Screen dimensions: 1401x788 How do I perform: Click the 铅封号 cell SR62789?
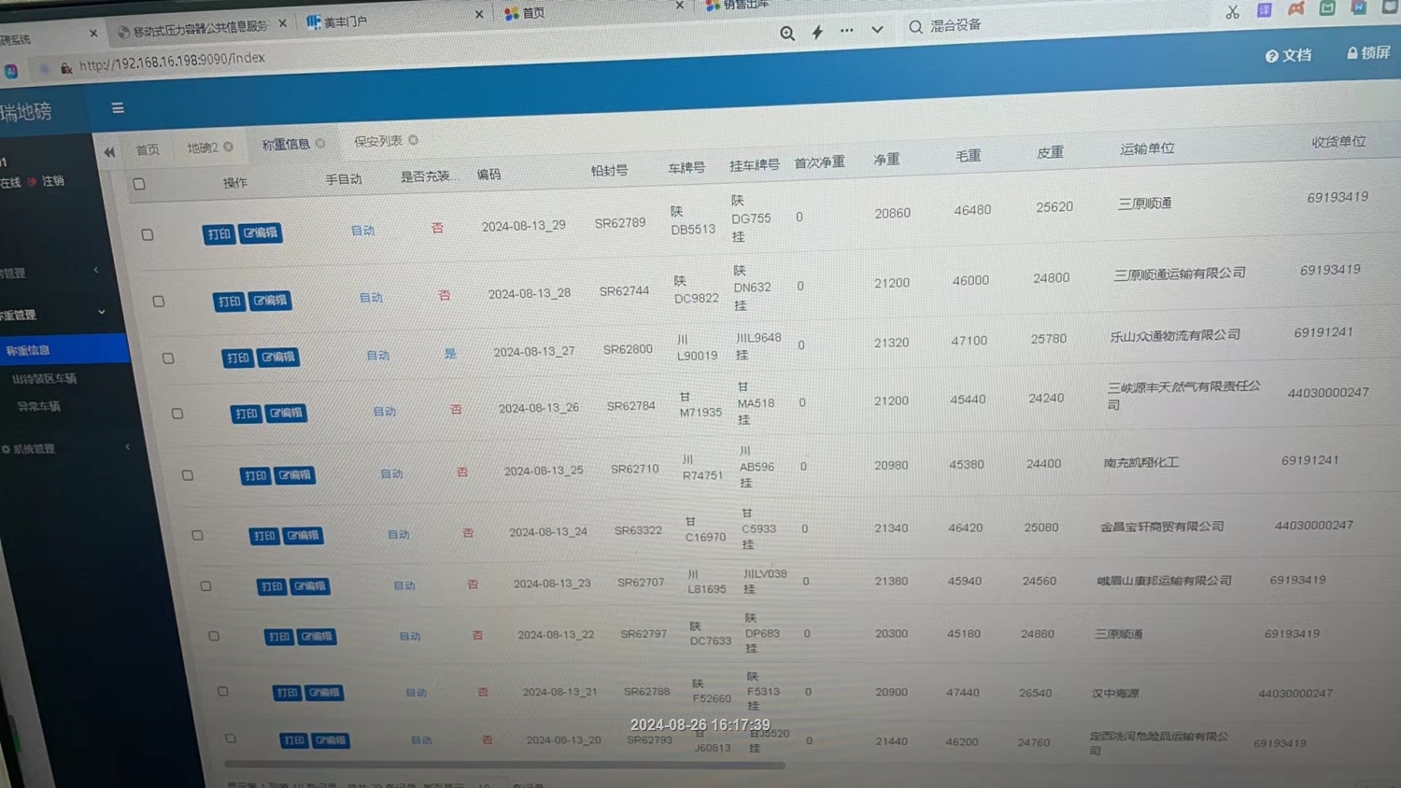(620, 223)
